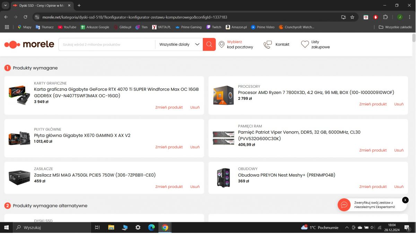Open the Tlen bookmark
Image resolution: width=416 pixels, height=235 pixels.
(x=141, y=27)
